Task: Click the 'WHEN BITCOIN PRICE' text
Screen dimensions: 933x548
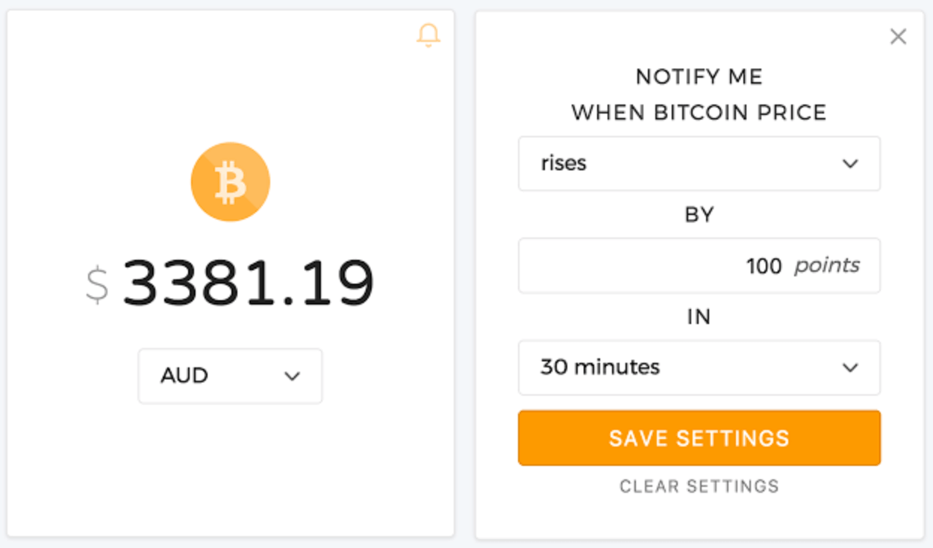Action: [699, 113]
